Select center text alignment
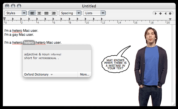 (x=39, y=13)
